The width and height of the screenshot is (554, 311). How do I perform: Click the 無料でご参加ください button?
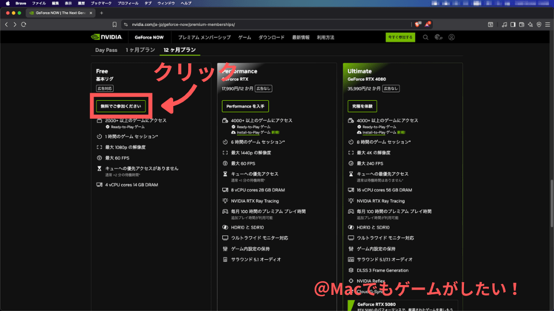(121, 106)
